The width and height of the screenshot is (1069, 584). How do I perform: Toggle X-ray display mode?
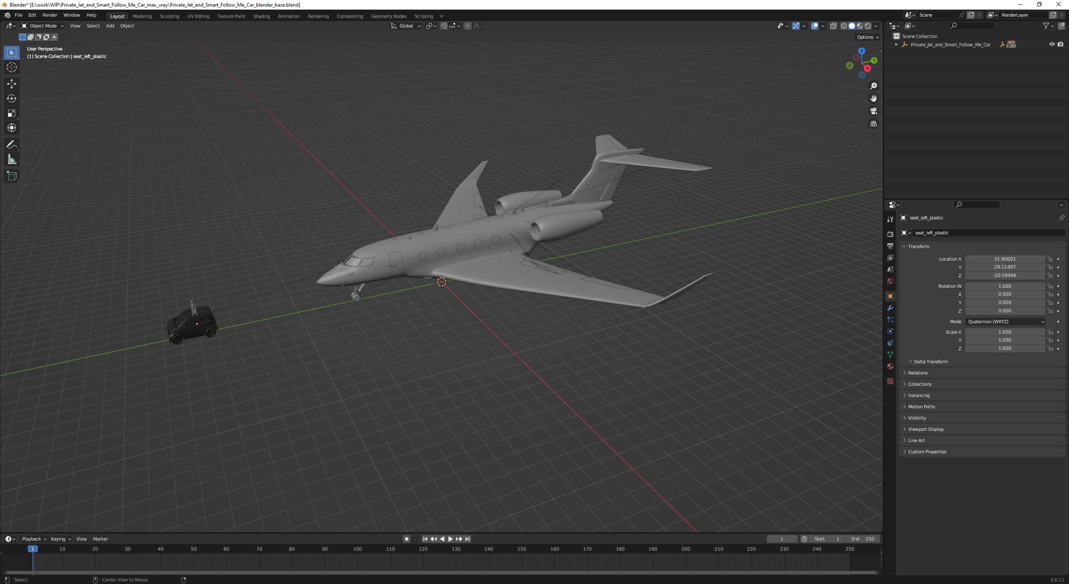pyautogui.click(x=833, y=26)
